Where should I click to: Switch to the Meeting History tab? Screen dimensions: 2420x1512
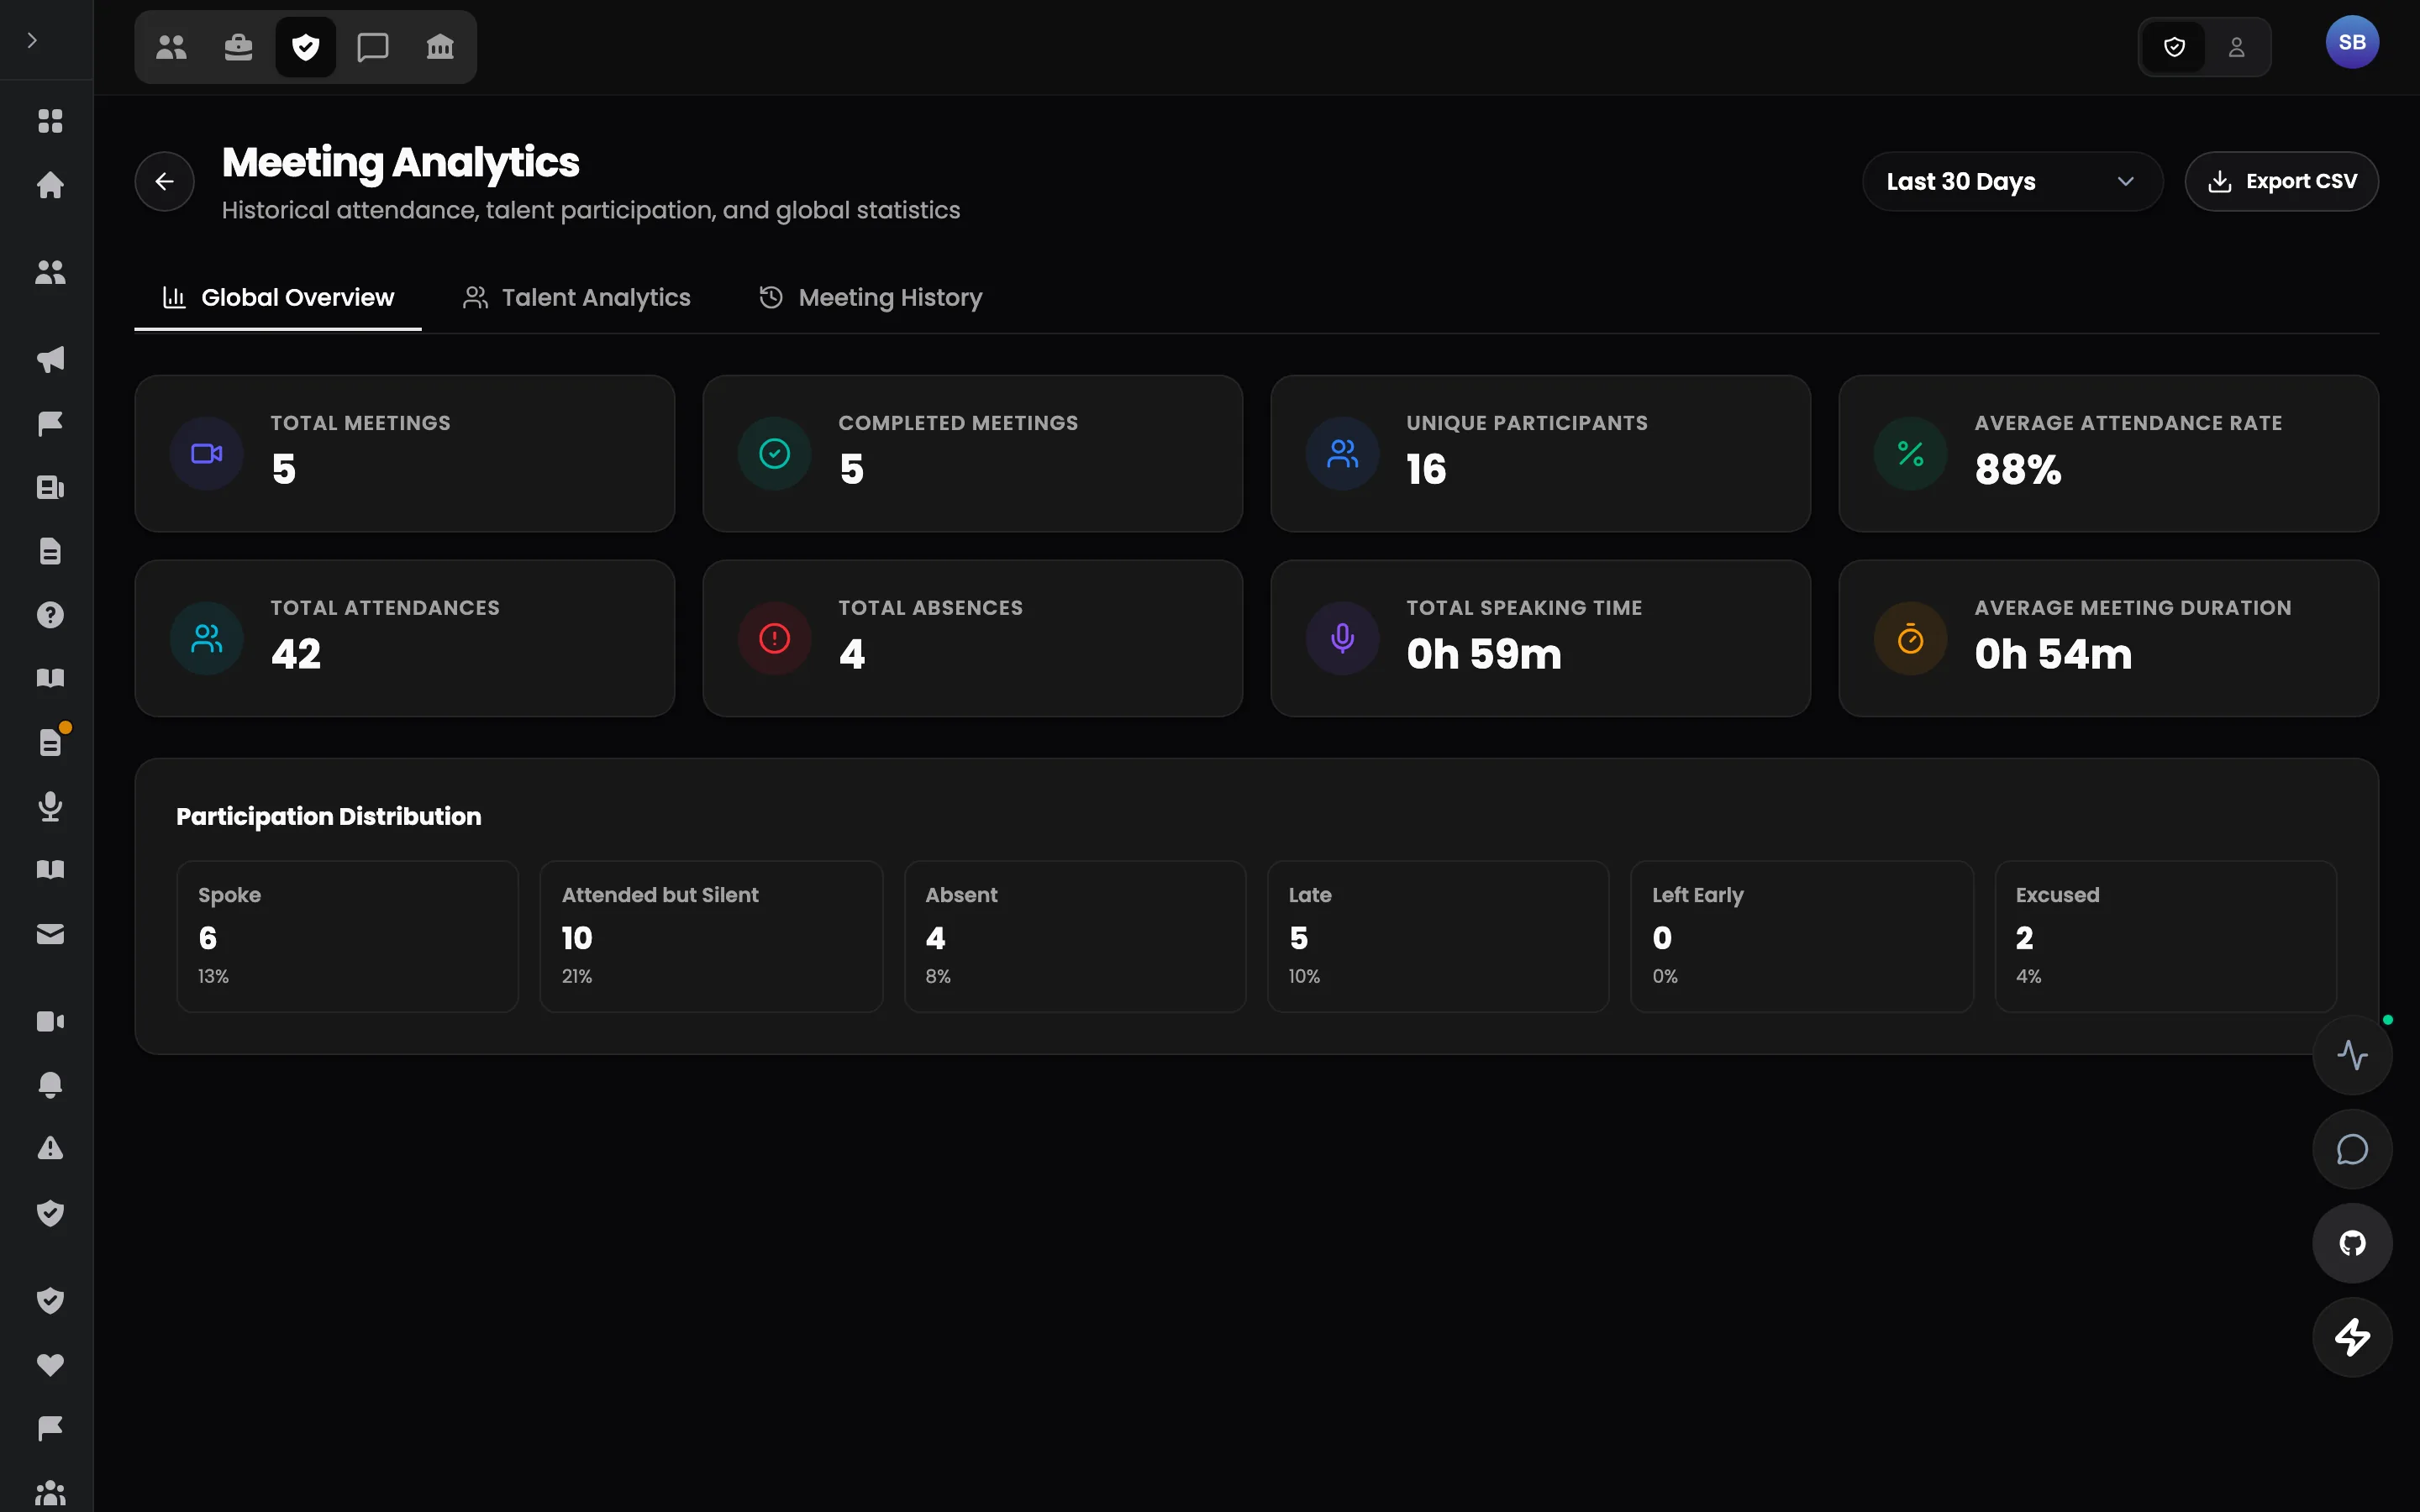[x=871, y=298]
